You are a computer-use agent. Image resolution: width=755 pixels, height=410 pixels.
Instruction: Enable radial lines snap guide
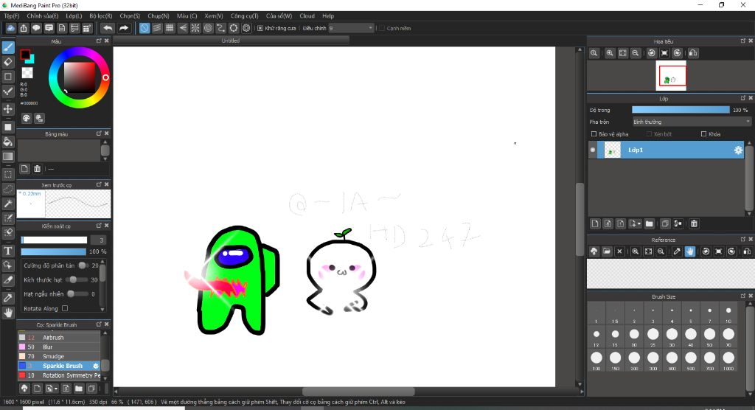(195, 28)
